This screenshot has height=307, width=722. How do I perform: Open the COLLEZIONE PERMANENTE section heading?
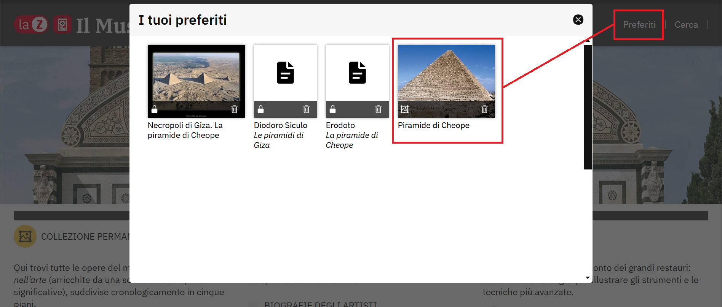(85, 237)
